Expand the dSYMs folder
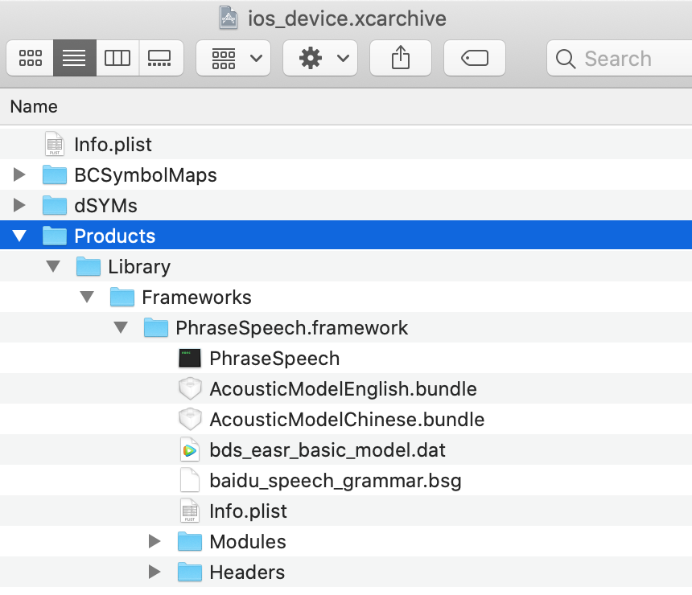The height and width of the screenshot is (595, 692). pyautogui.click(x=19, y=206)
